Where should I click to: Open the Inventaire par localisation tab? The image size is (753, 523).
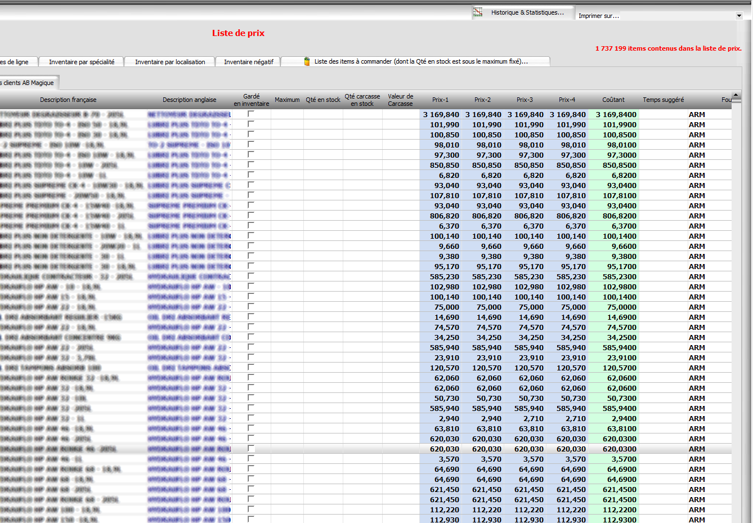(170, 62)
